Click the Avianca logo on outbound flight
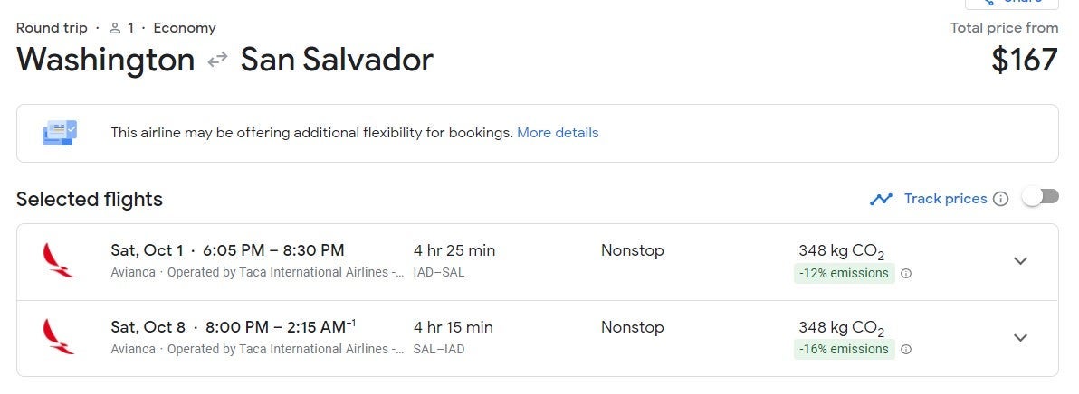This screenshot has width=1079, height=394. click(x=59, y=261)
